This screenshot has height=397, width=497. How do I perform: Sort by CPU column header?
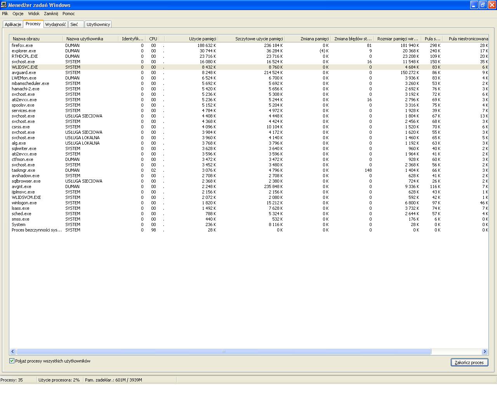coord(153,39)
